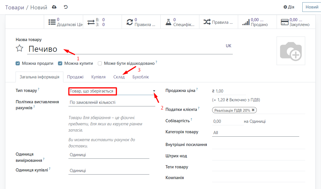The width and height of the screenshot is (321, 189).
Task: Mark product as favorite with star icon
Action: pyautogui.click(x=20, y=49)
